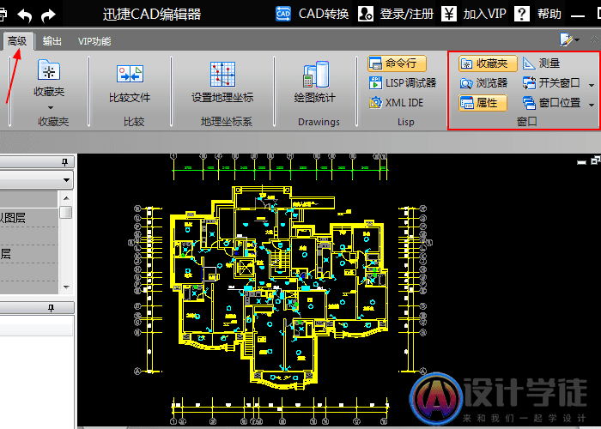This screenshot has width=601, height=429.
Task: Click the layer list scrollbar thumb
Action: [66, 212]
